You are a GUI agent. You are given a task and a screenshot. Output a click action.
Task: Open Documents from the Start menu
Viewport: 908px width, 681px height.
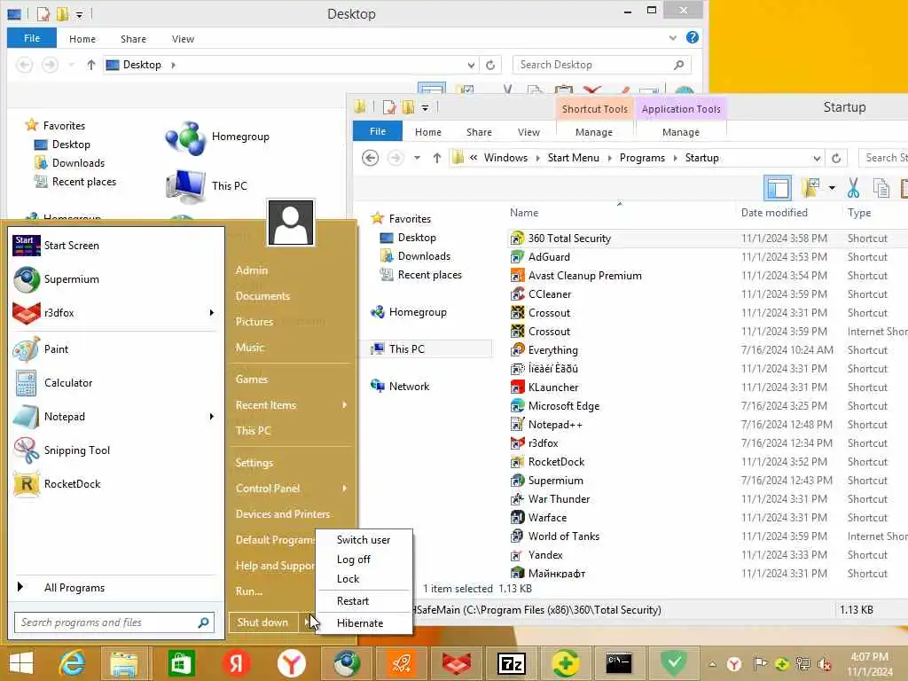click(x=262, y=296)
